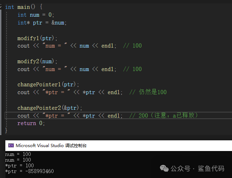Click the 'int* ptr = &num;' declaration

(x=42, y=23)
